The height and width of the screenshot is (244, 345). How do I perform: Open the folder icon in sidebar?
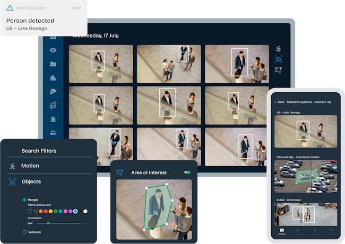pos(53,64)
